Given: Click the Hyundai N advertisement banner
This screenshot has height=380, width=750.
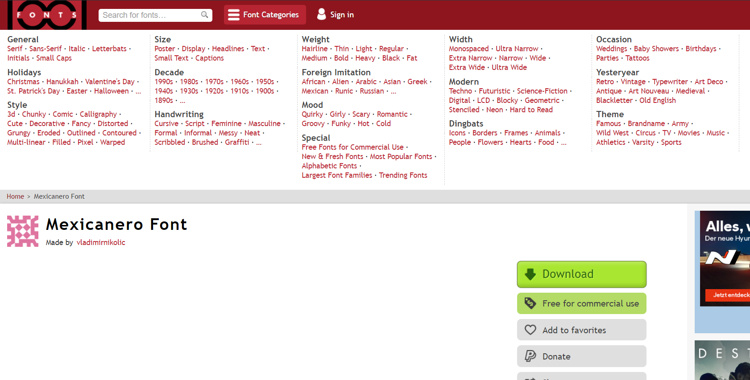Looking at the screenshot, I should click(x=722, y=272).
